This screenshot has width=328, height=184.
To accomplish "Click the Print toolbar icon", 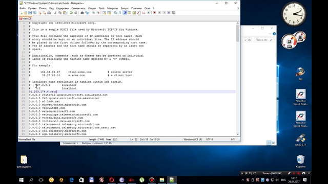I will point(49,13).
